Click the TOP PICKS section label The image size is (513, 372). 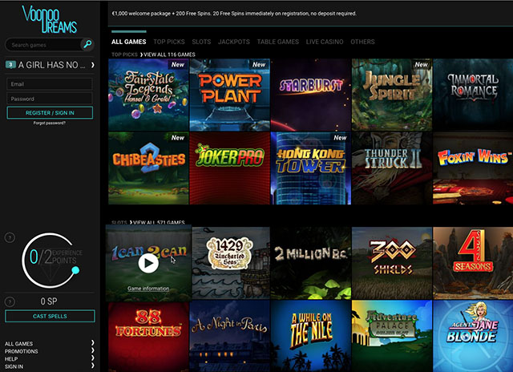pos(124,55)
